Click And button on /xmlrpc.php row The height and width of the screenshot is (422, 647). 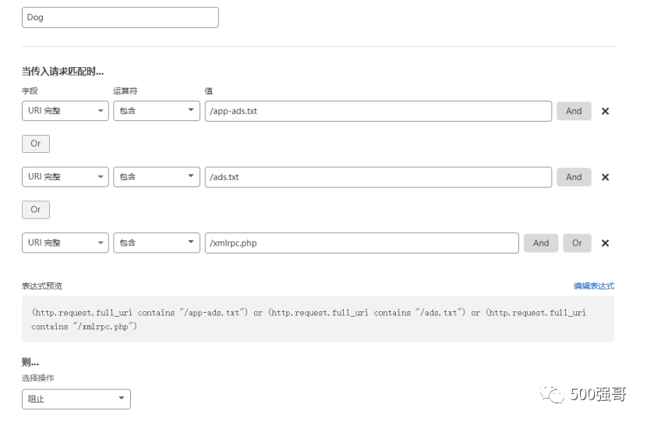click(x=541, y=243)
